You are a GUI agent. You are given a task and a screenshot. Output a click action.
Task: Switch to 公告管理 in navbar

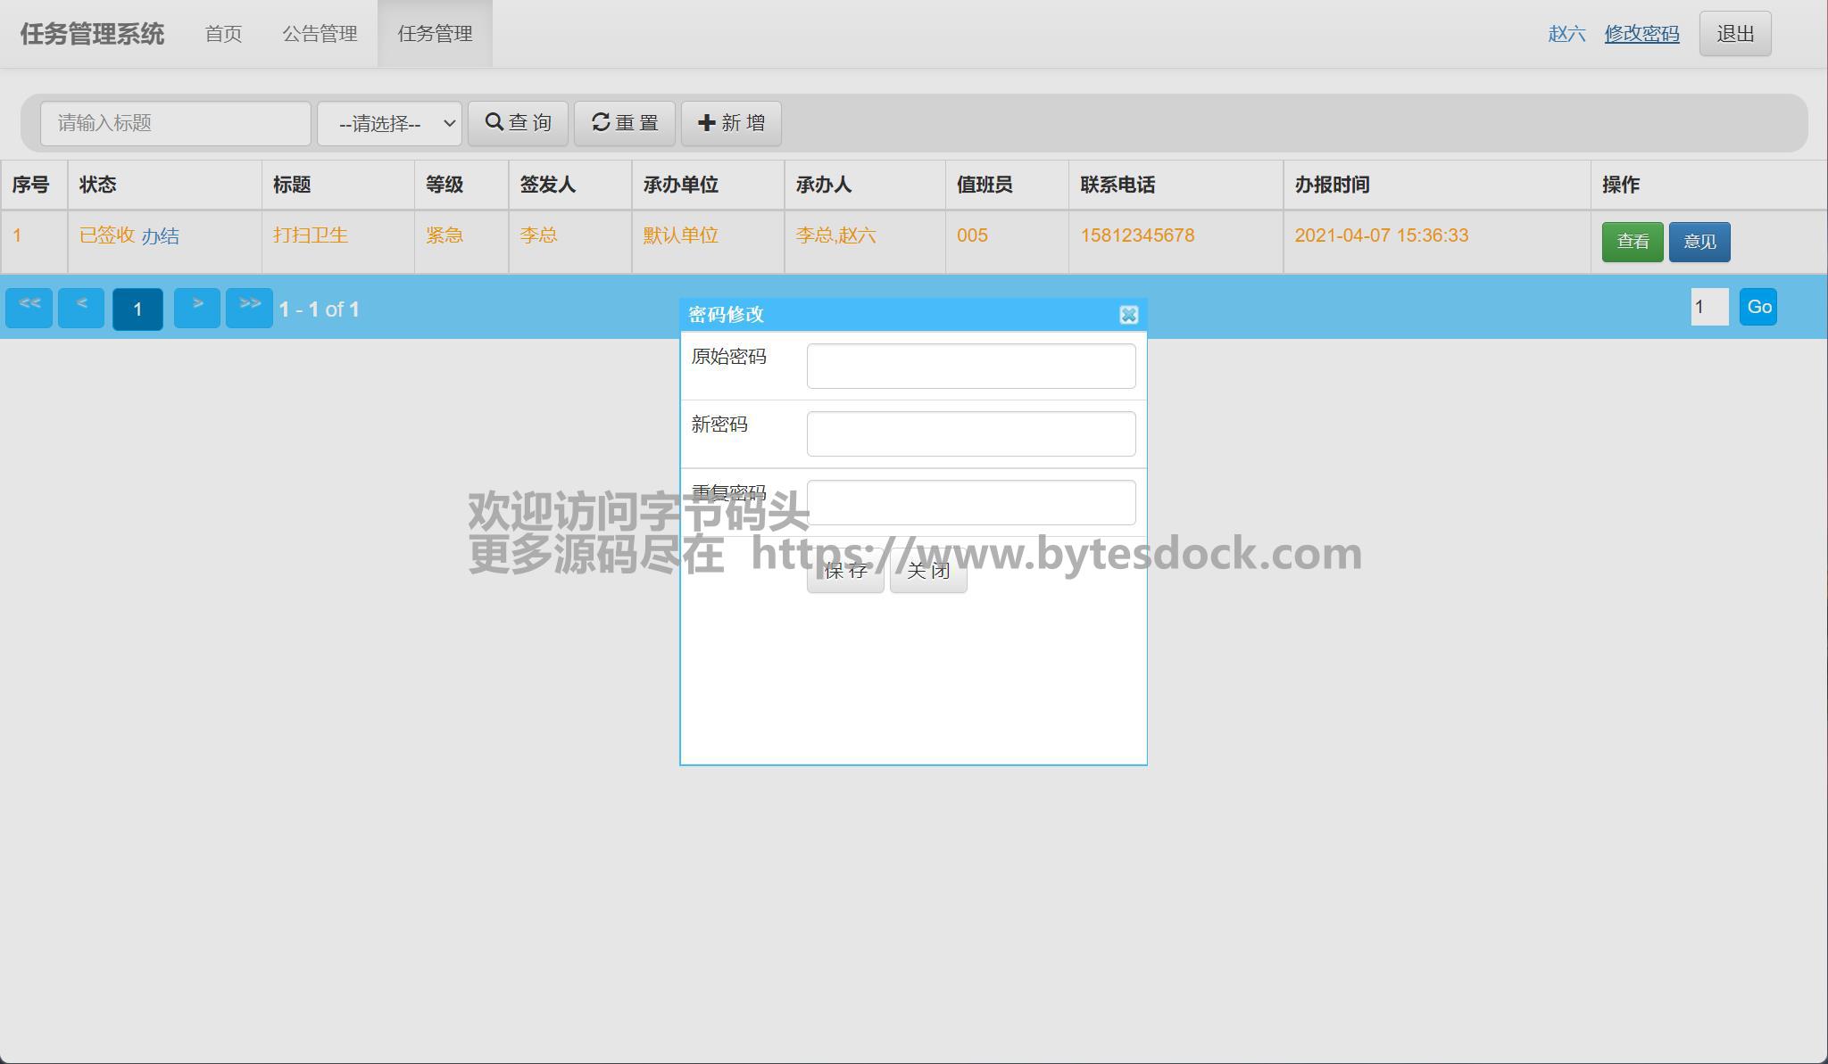click(x=320, y=34)
